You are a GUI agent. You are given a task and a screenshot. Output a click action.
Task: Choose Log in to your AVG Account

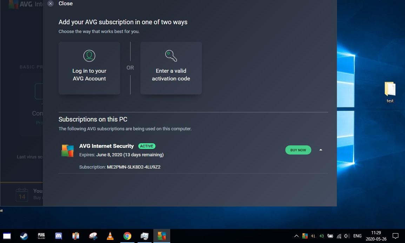pos(89,68)
